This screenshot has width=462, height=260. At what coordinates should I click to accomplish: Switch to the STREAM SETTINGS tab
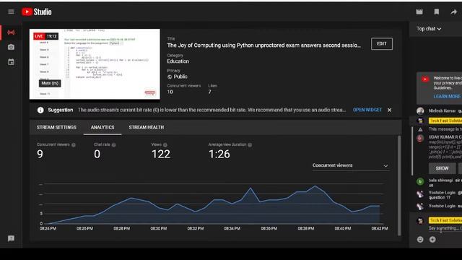[56, 127]
